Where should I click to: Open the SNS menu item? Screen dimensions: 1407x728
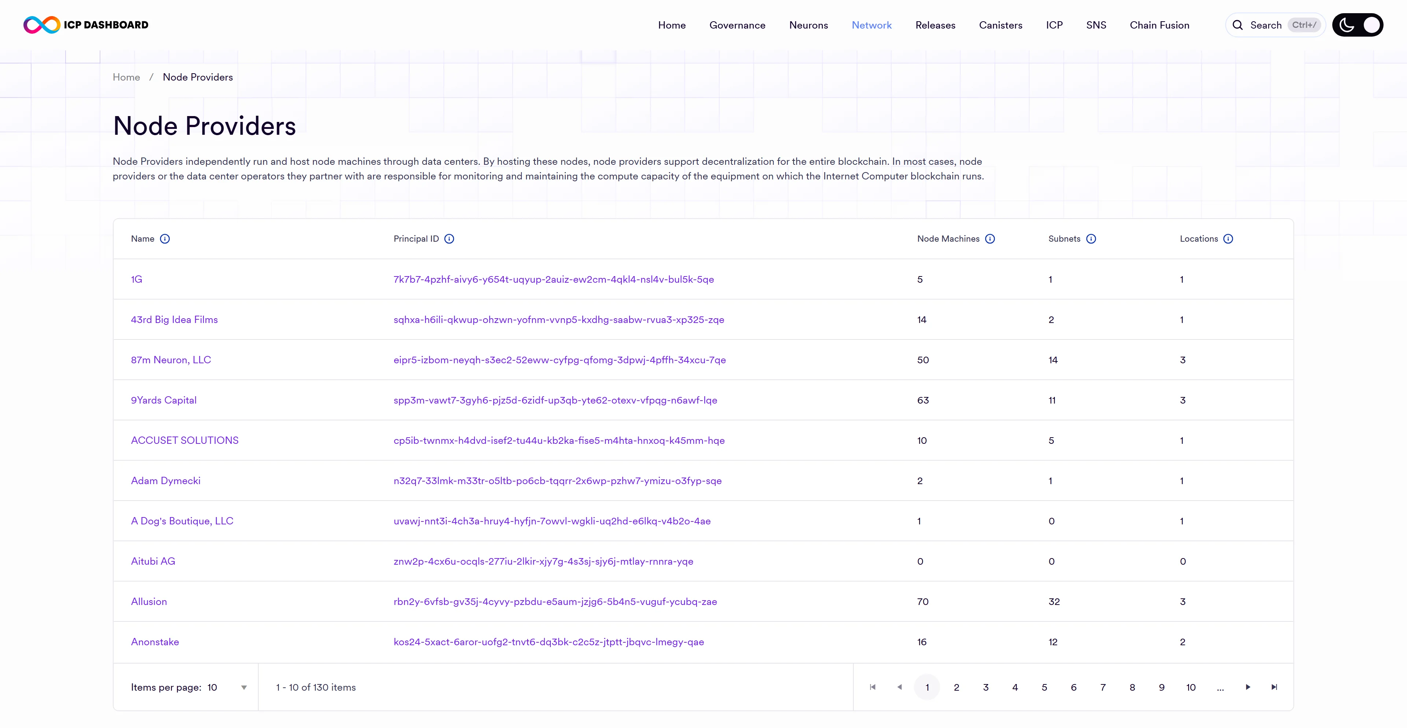1096,25
